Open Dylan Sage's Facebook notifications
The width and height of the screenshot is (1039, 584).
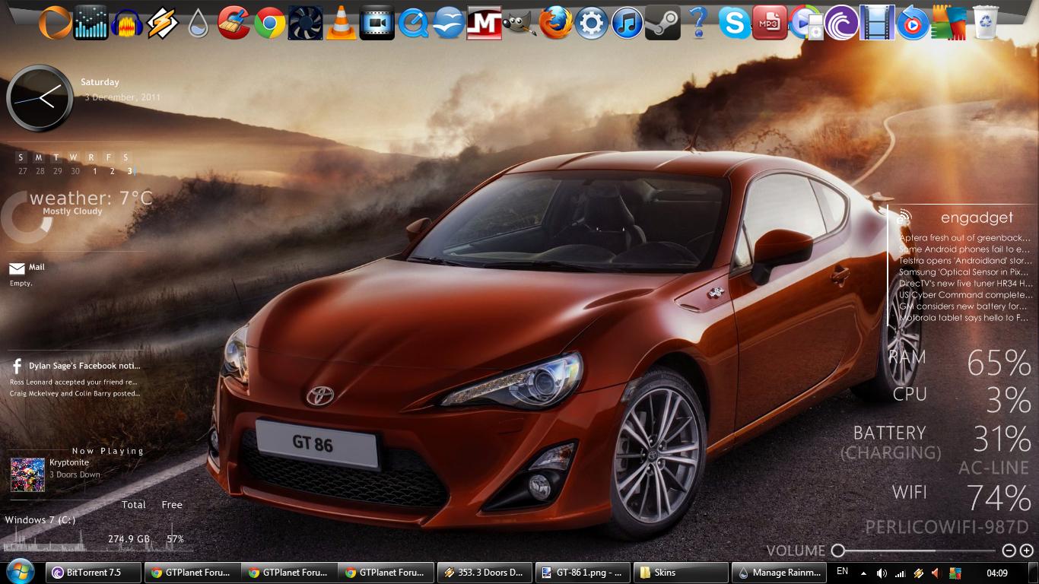coord(84,366)
